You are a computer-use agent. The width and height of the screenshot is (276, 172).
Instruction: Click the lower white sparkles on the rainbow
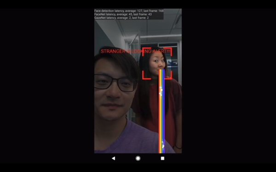coord(163,145)
